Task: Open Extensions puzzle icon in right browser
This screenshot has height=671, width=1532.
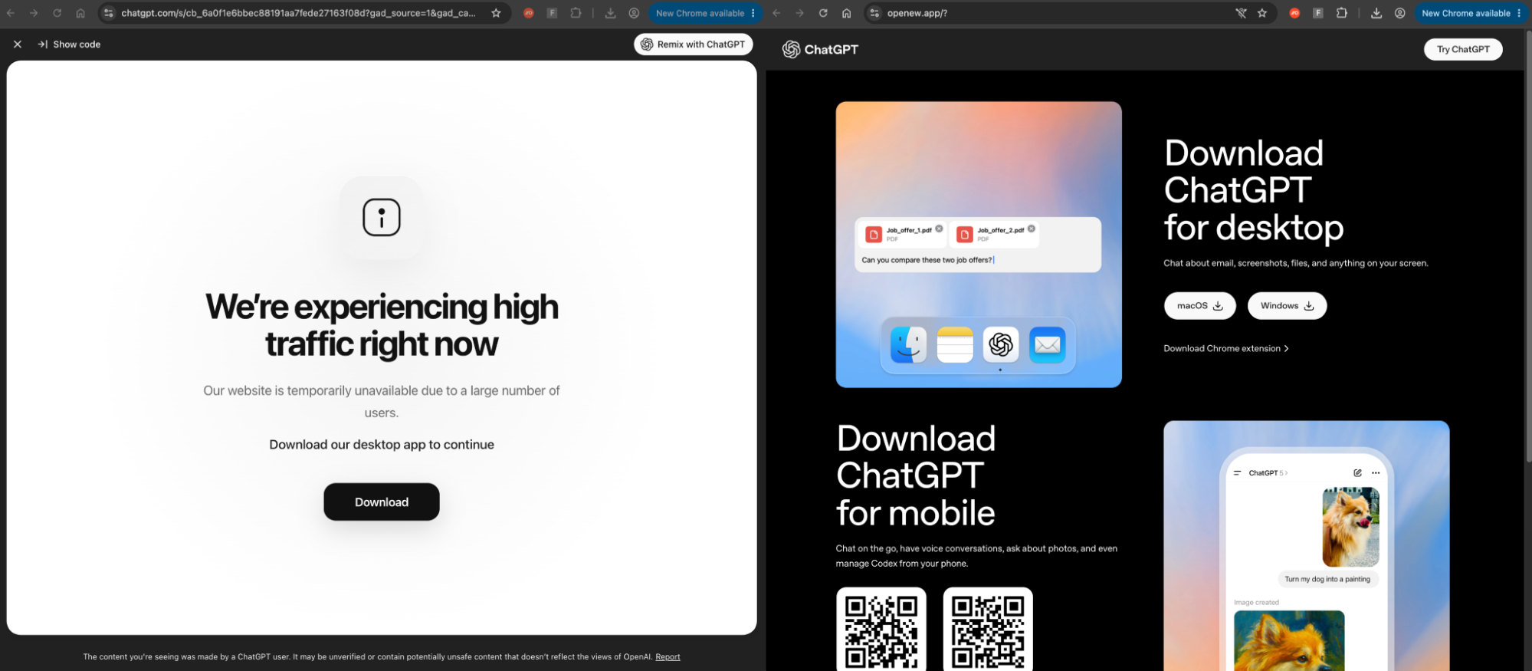Action: coord(1342,13)
